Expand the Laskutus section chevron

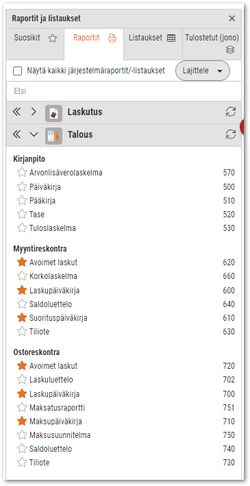(x=34, y=112)
